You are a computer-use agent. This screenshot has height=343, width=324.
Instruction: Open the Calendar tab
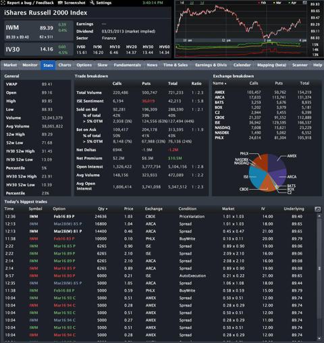click(x=242, y=65)
